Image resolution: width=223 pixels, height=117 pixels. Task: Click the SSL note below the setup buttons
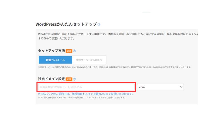click(114, 67)
